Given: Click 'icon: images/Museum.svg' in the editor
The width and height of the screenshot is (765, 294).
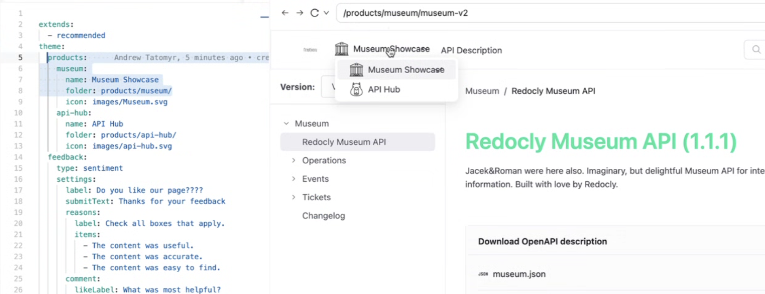Looking at the screenshot, I should click(117, 102).
